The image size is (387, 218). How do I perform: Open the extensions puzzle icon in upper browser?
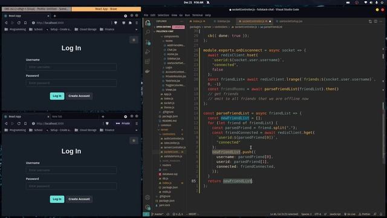(130, 23)
